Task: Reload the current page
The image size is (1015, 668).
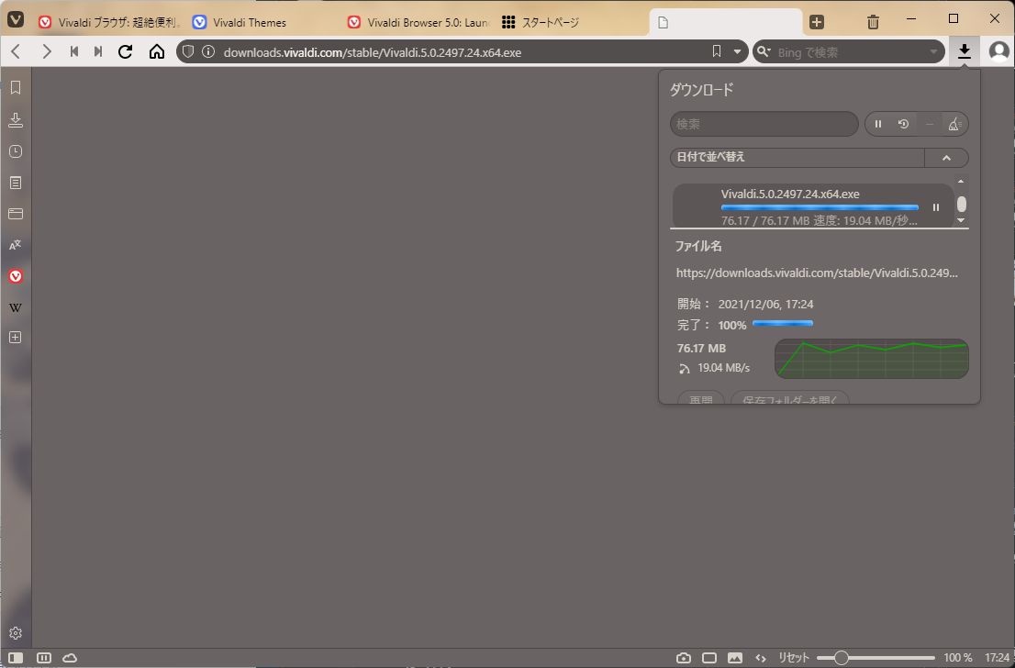Action: (126, 51)
